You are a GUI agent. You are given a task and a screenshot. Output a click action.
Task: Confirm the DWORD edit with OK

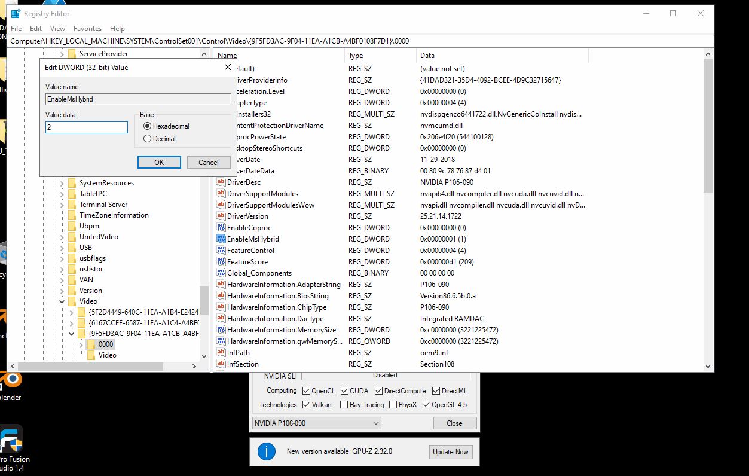point(159,163)
